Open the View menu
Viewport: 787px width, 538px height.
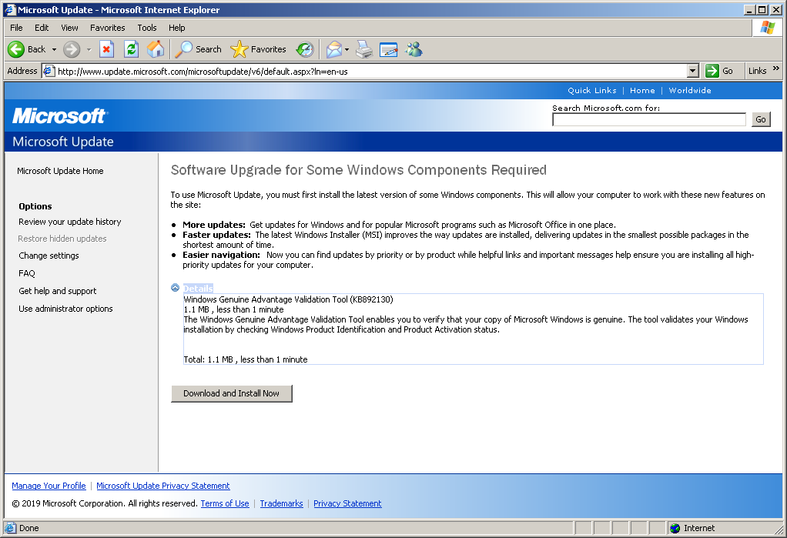point(69,28)
